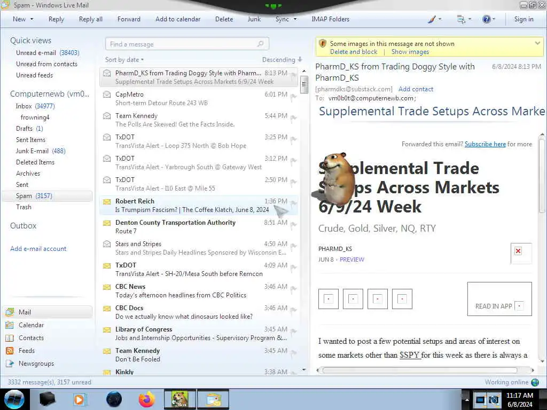Open the Sort by date dropdown
This screenshot has height=410, width=547.
pyautogui.click(x=124, y=60)
